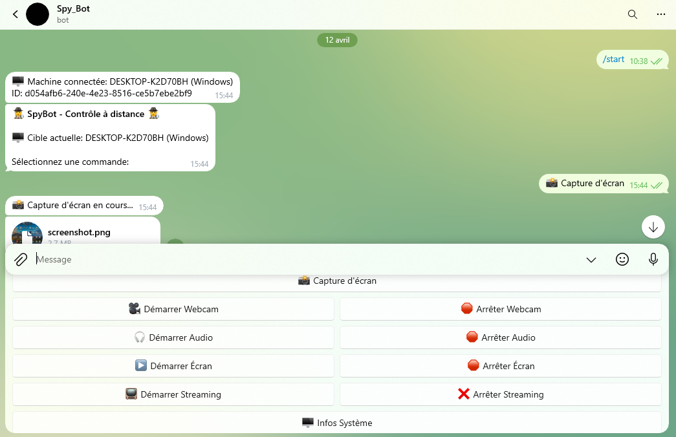Open search in the Spy_Bot chat
676x437 pixels.
[x=632, y=14]
